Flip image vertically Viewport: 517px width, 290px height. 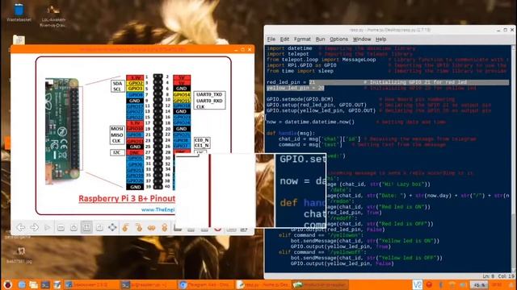point(164,227)
